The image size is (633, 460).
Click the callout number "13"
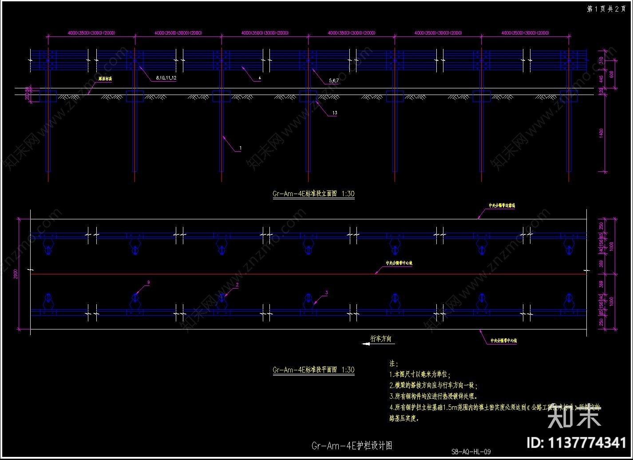pyautogui.click(x=334, y=113)
